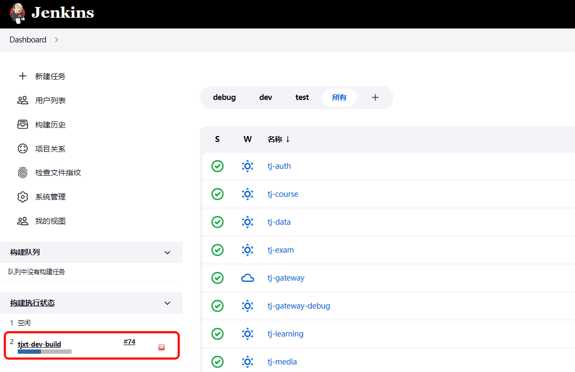Click the sunny weather icon for tj-data
Image resolution: width=575 pixels, height=372 pixels.
point(248,222)
